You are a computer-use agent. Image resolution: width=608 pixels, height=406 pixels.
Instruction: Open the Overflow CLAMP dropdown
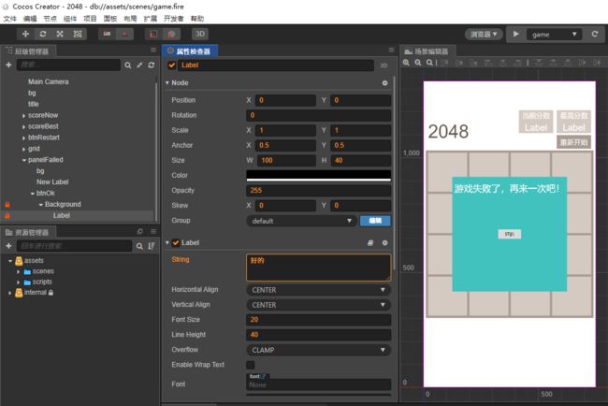318,350
